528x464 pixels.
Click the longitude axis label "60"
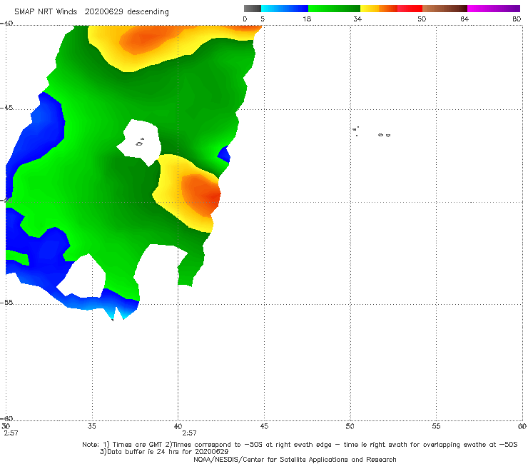point(522,426)
